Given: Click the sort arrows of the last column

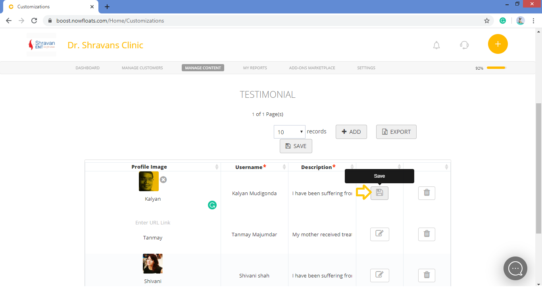Looking at the screenshot, I should 446,167.
